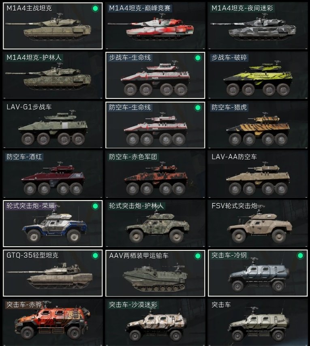Choose the 步战车-破碎 yellow-green skin
The image size is (310, 346).
258,75
